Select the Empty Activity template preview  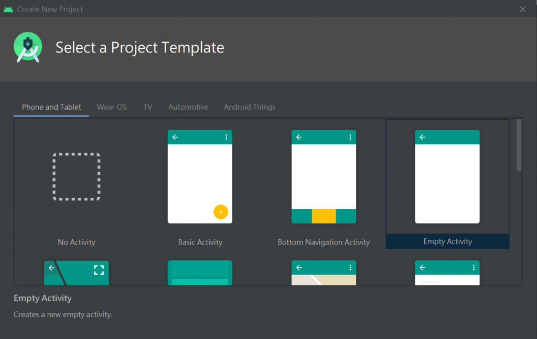tap(447, 176)
